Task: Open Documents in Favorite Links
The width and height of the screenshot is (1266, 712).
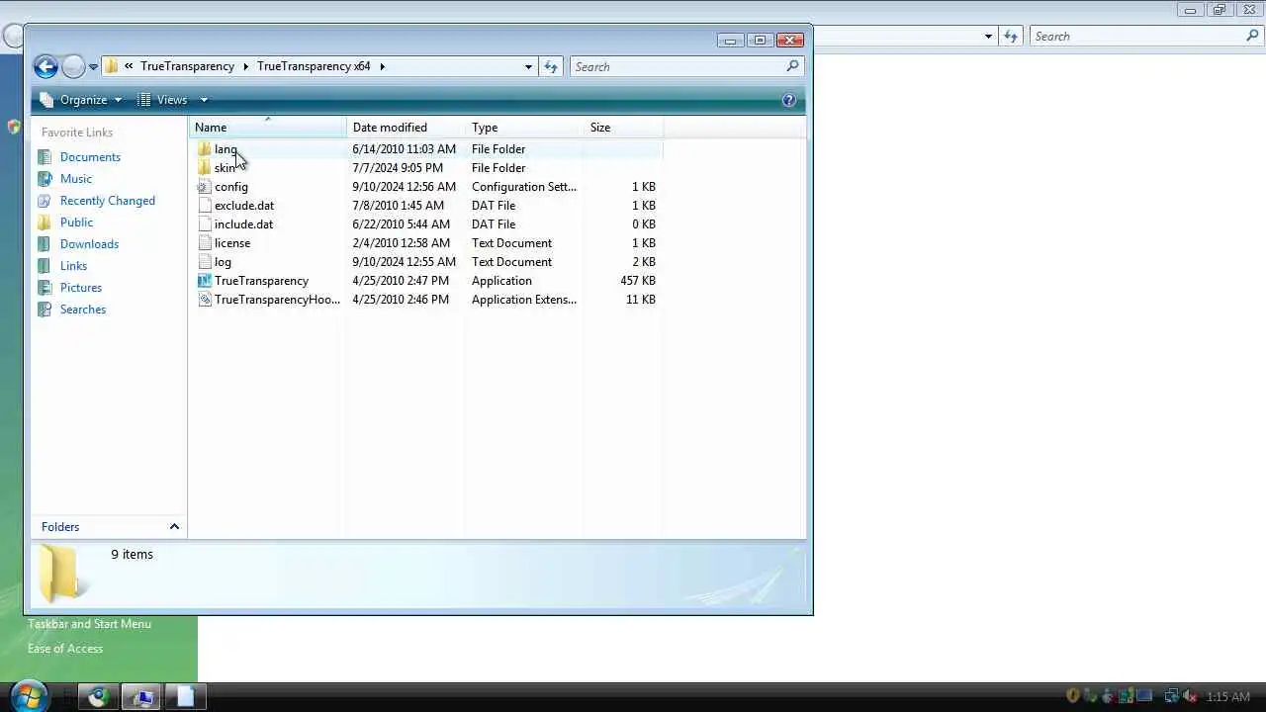Action: pyautogui.click(x=90, y=157)
